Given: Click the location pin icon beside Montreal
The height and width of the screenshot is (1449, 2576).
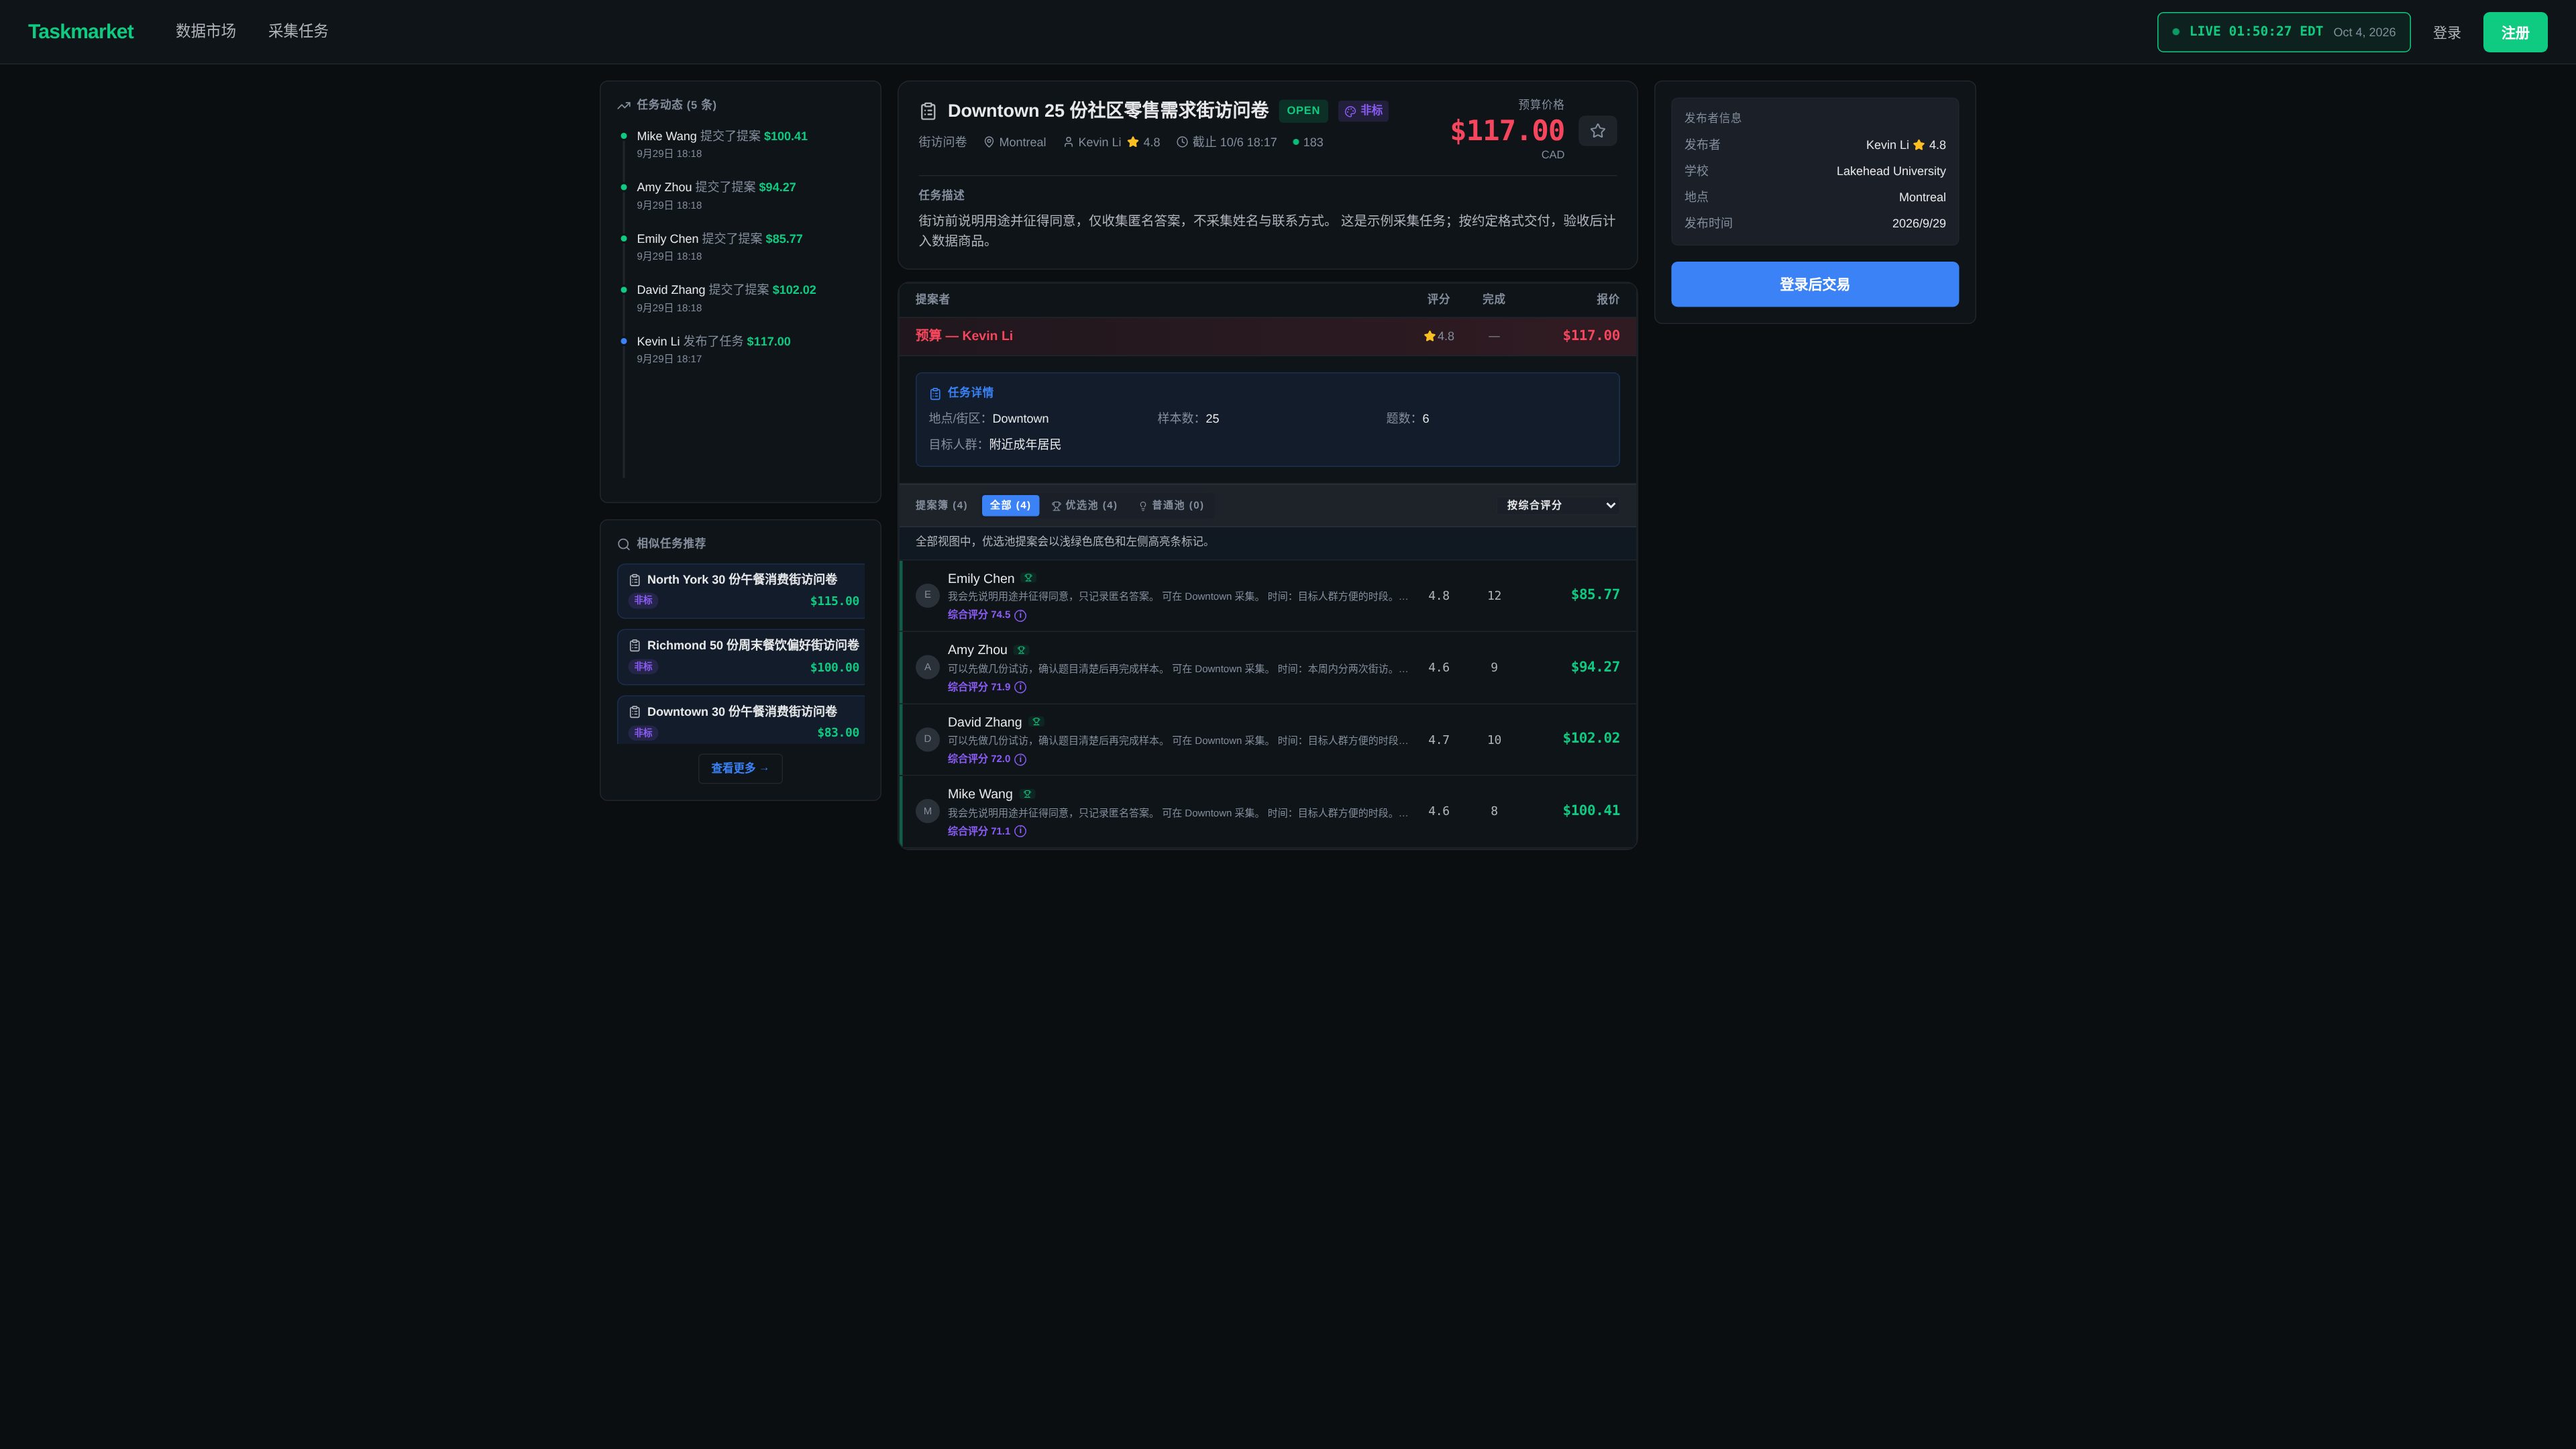Looking at the screenshot, I should pos(989,142).
